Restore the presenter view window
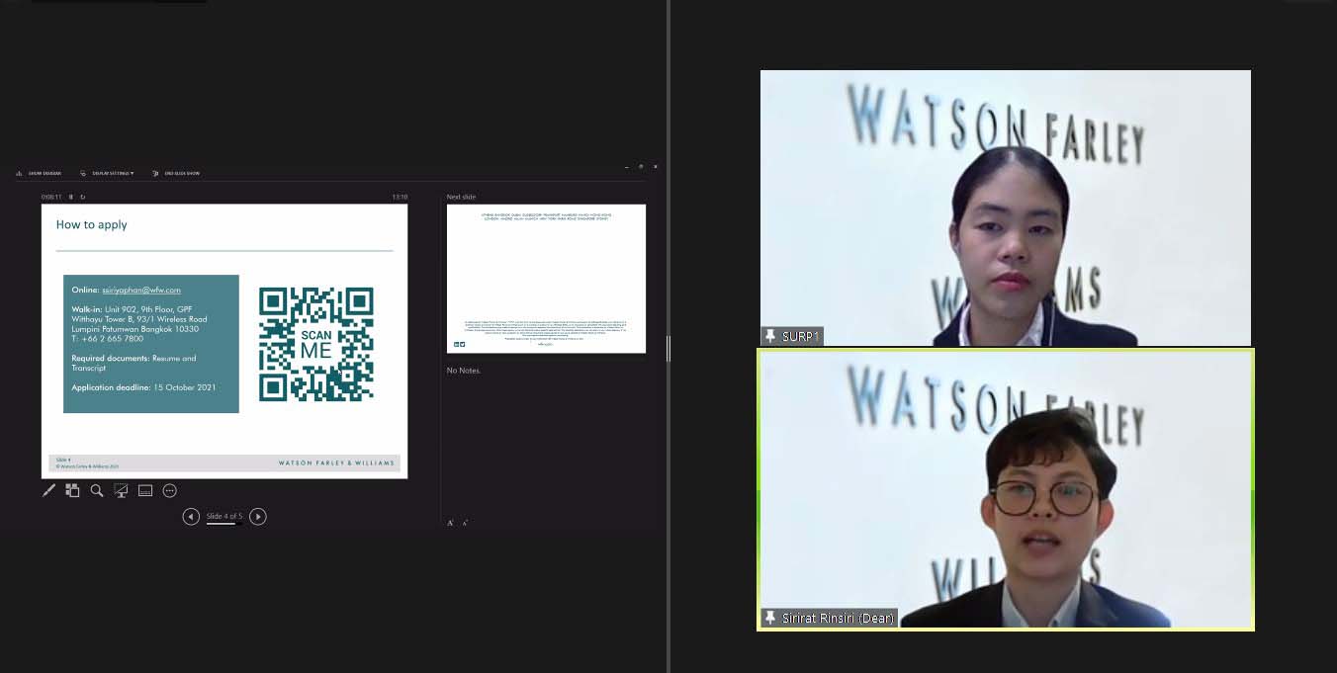 (641, 166)
